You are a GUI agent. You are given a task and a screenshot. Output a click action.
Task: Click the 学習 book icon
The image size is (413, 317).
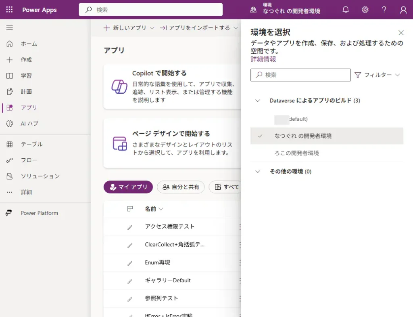[x=10, y=76]
